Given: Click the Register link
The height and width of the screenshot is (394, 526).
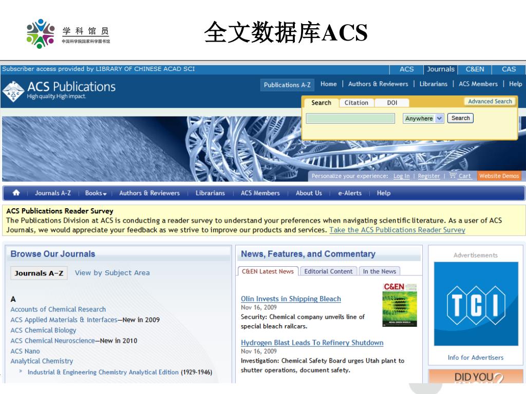Looking at the screenshot, I should [429, 176].
